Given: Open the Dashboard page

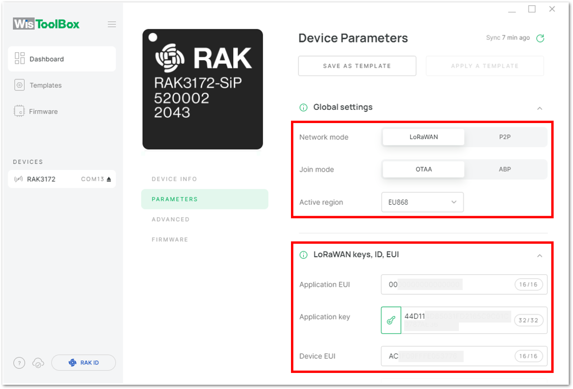Looking at the screenshot, I should [62, 59].
